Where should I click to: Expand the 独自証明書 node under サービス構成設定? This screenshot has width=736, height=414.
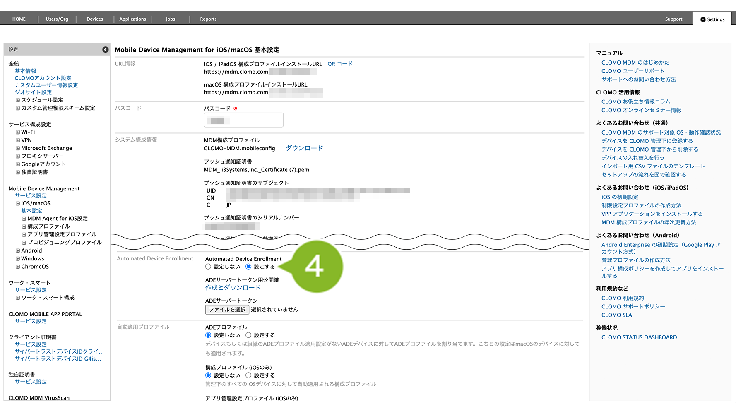coord(18,172)
